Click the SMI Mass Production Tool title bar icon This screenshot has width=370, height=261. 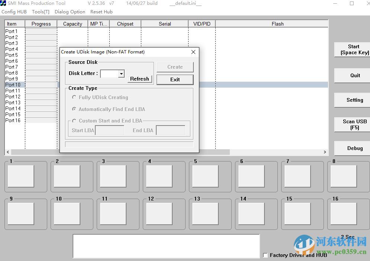click(x=3, y=3)
